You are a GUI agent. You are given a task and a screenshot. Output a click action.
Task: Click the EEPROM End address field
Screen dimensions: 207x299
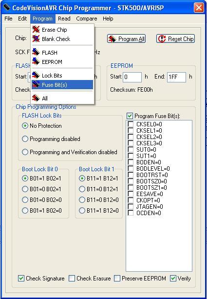pos(176,77)
